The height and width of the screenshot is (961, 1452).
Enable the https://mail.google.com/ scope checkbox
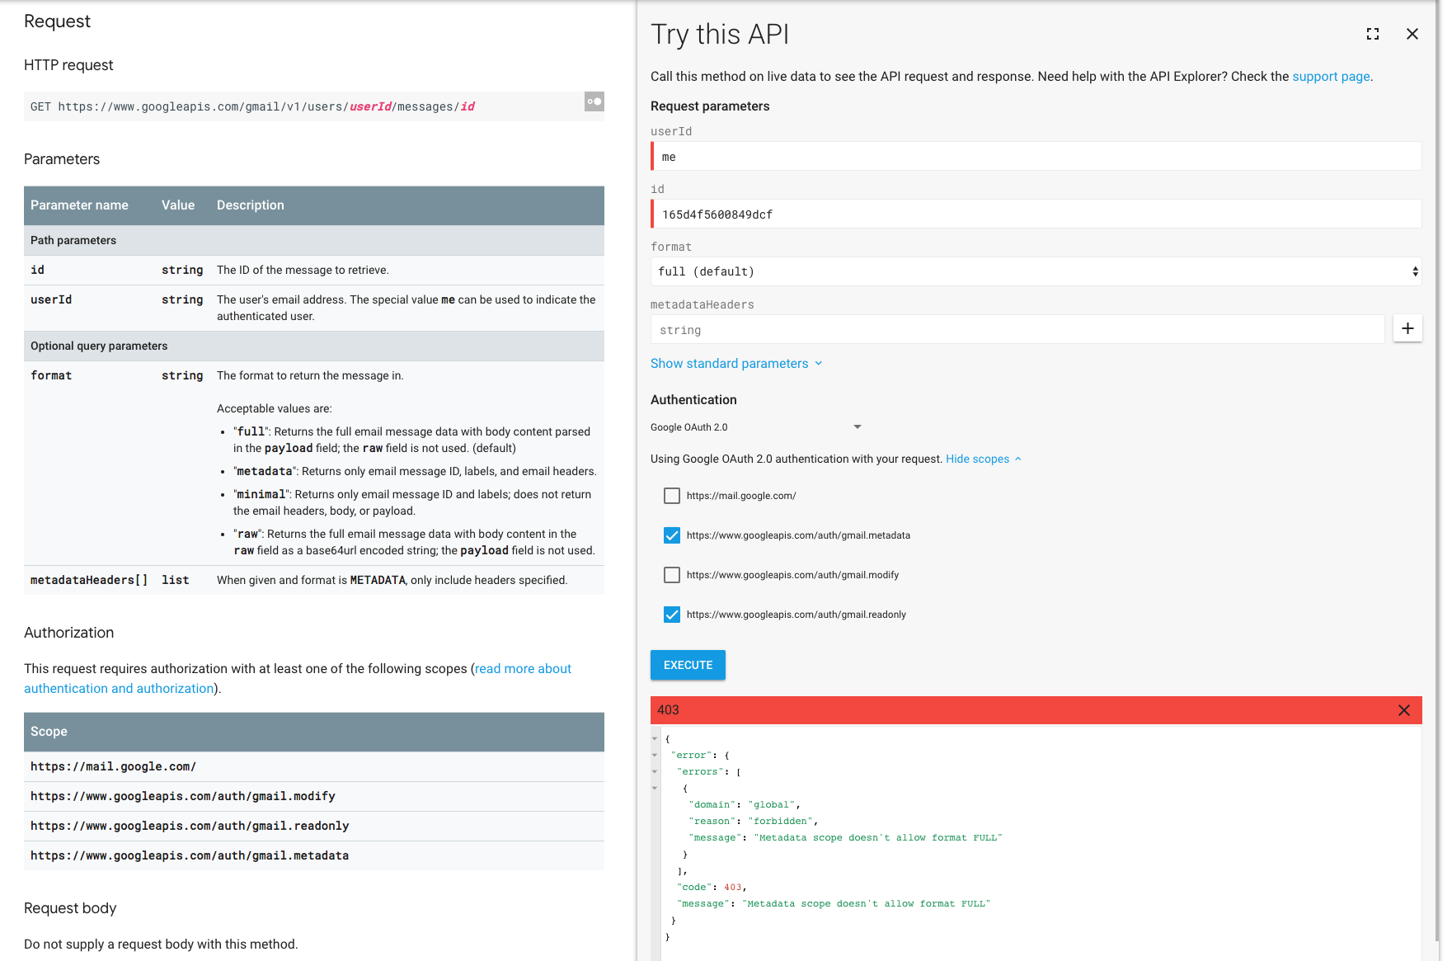point(672,496)
